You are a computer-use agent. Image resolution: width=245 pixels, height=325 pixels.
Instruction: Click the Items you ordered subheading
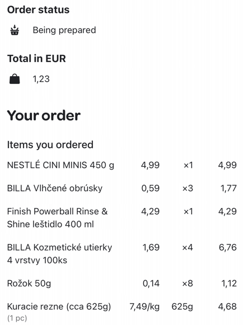pyautogui.click(x=50, y=145)
